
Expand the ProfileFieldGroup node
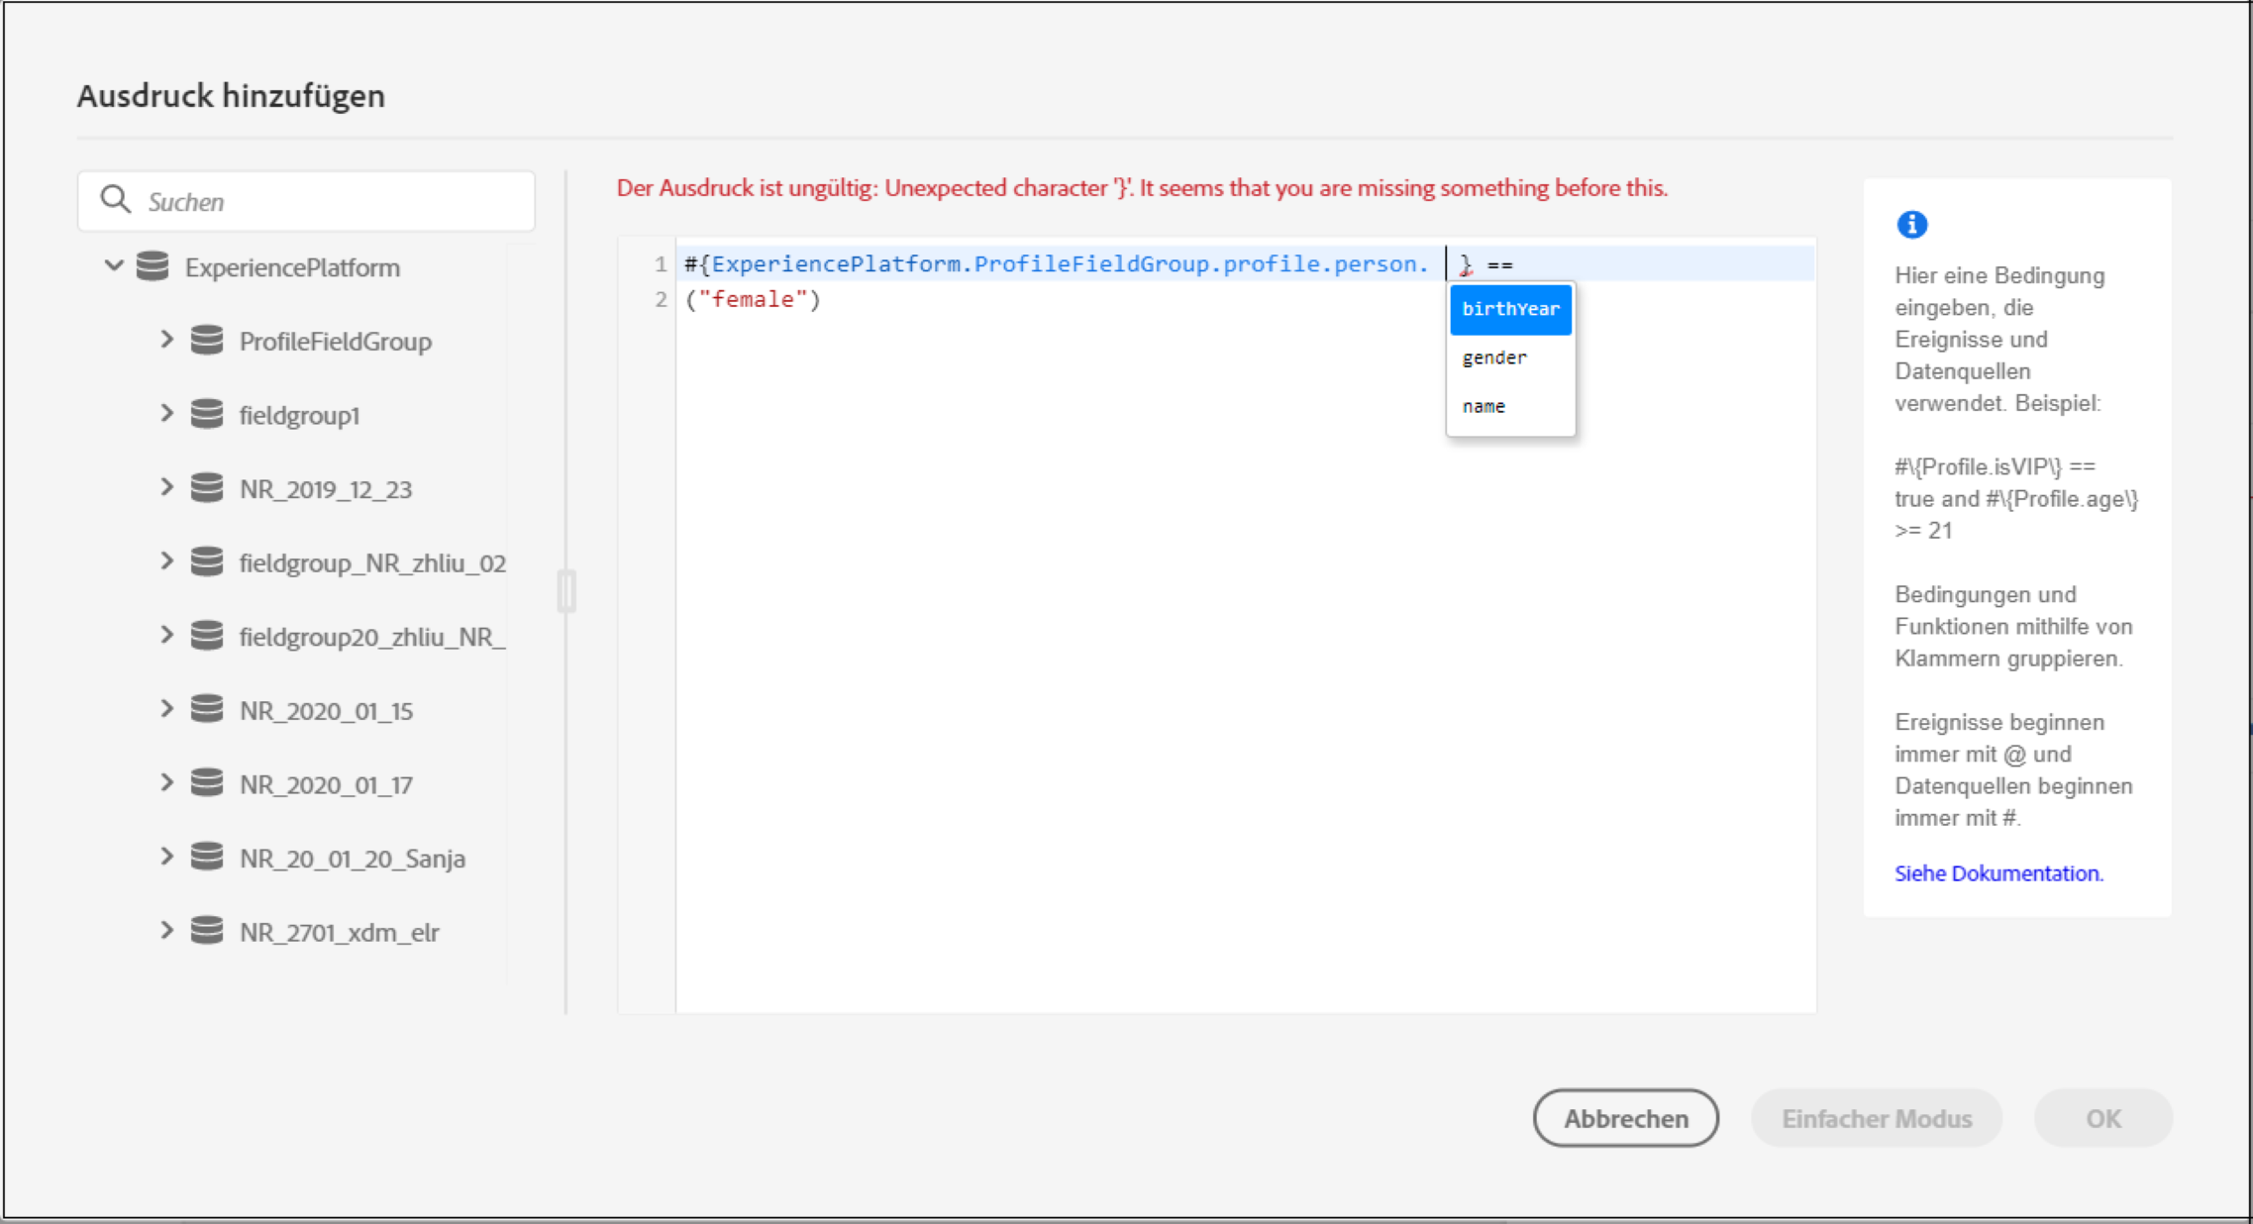(x=166, y=341)
